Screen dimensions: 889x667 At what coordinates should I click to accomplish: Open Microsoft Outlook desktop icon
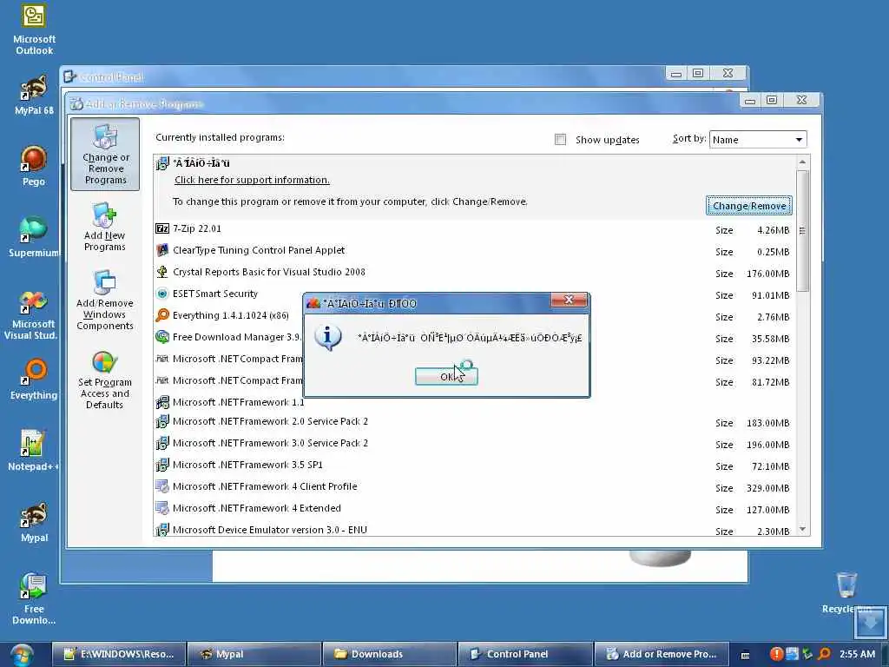point(34,30)
